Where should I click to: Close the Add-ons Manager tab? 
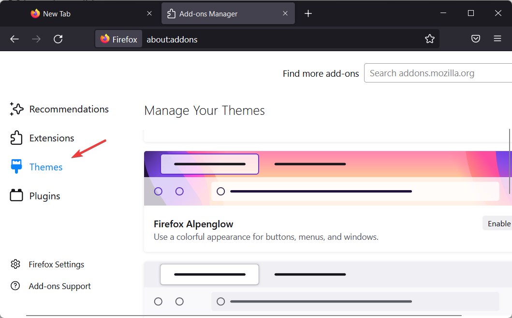pyautogui.click(x=285, y=14)
